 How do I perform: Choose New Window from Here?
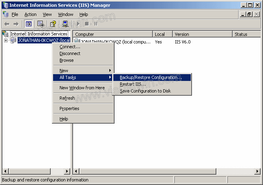(x=83, y=88)
